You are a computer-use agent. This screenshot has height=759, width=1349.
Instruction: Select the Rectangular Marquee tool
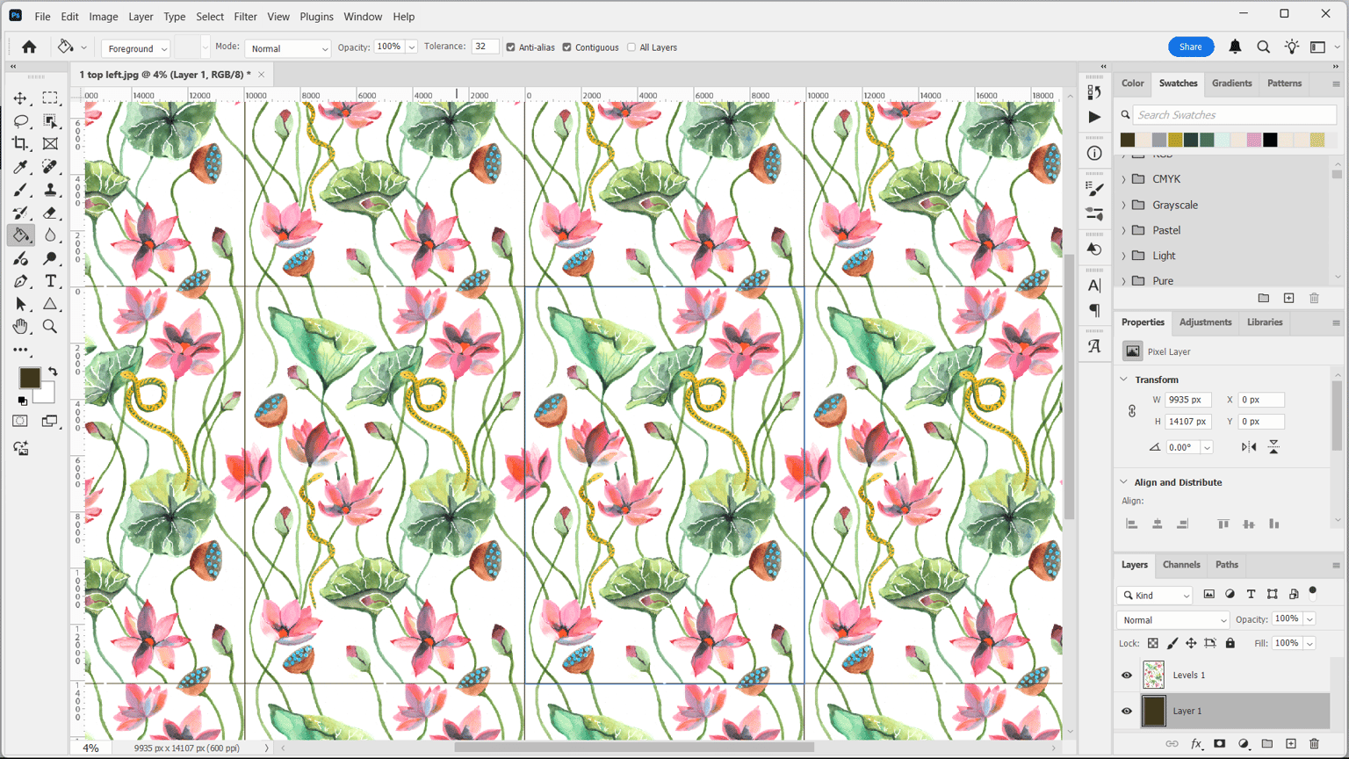[50, 98]
